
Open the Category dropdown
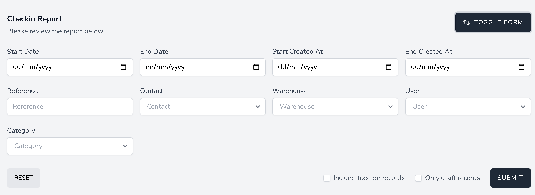(x=70, y=146)
